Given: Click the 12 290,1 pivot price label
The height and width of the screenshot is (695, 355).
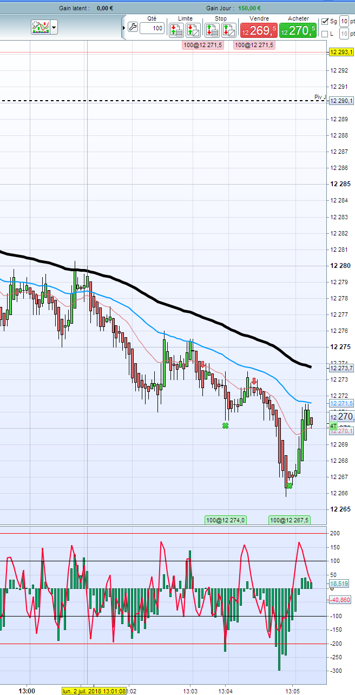Looking at the screenshot, I should point(341,101).
